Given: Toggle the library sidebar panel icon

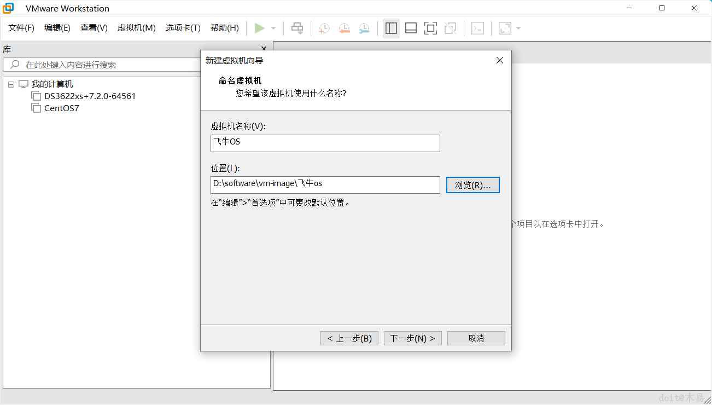Looking at the screenshot, I should 391,27.
